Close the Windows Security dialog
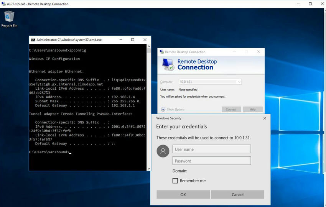 [x=265, y=118]
